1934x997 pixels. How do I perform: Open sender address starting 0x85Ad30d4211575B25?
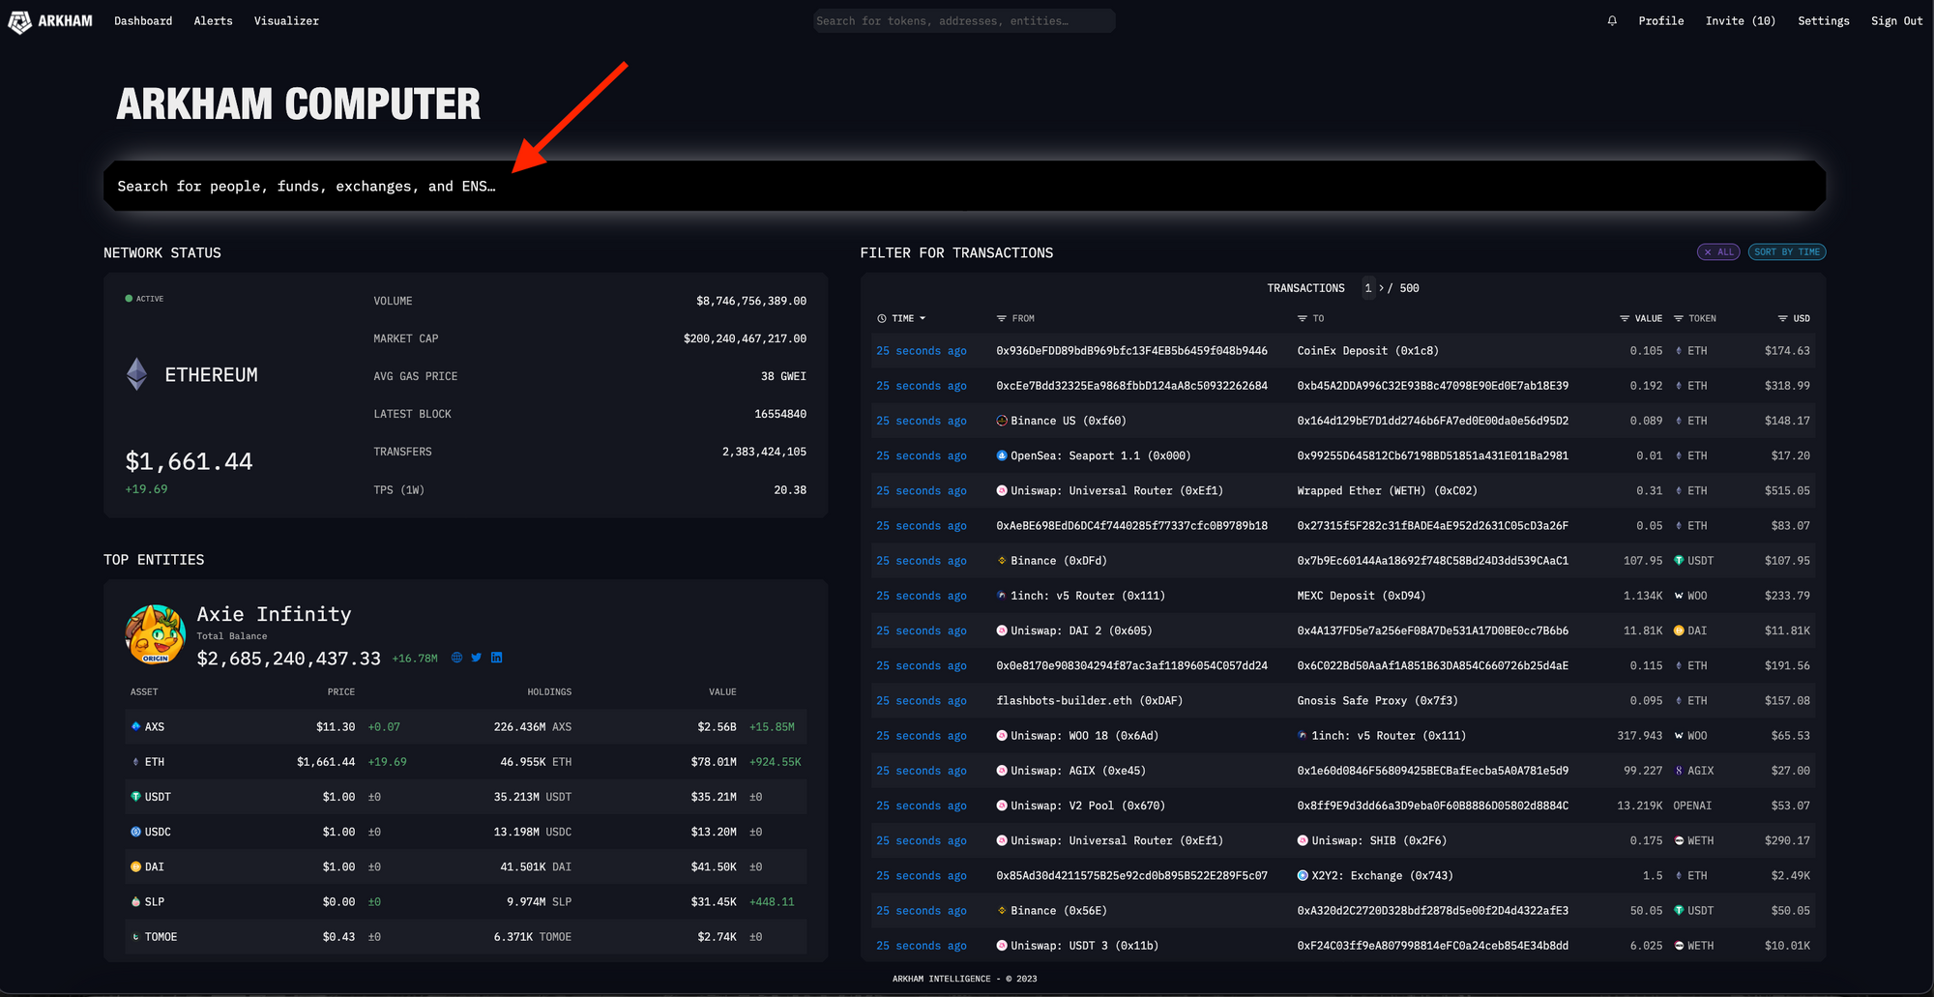(1131, 876)
